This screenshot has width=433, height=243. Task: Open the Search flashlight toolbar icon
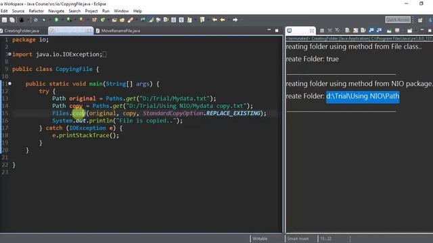(130, 20)
